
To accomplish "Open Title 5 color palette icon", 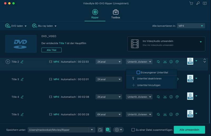I will click(x=177, y=114).
